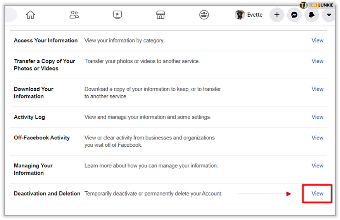This screenshot has width=340, height=220.
Task: Open the Notifications bell icon
Action: 312,15
